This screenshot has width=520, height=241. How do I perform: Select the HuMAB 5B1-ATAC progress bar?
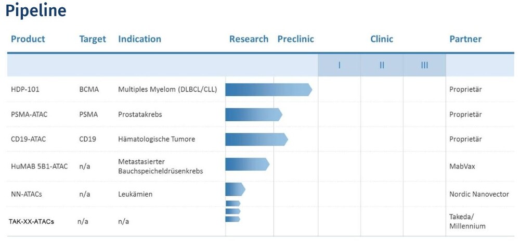point(248,164)
